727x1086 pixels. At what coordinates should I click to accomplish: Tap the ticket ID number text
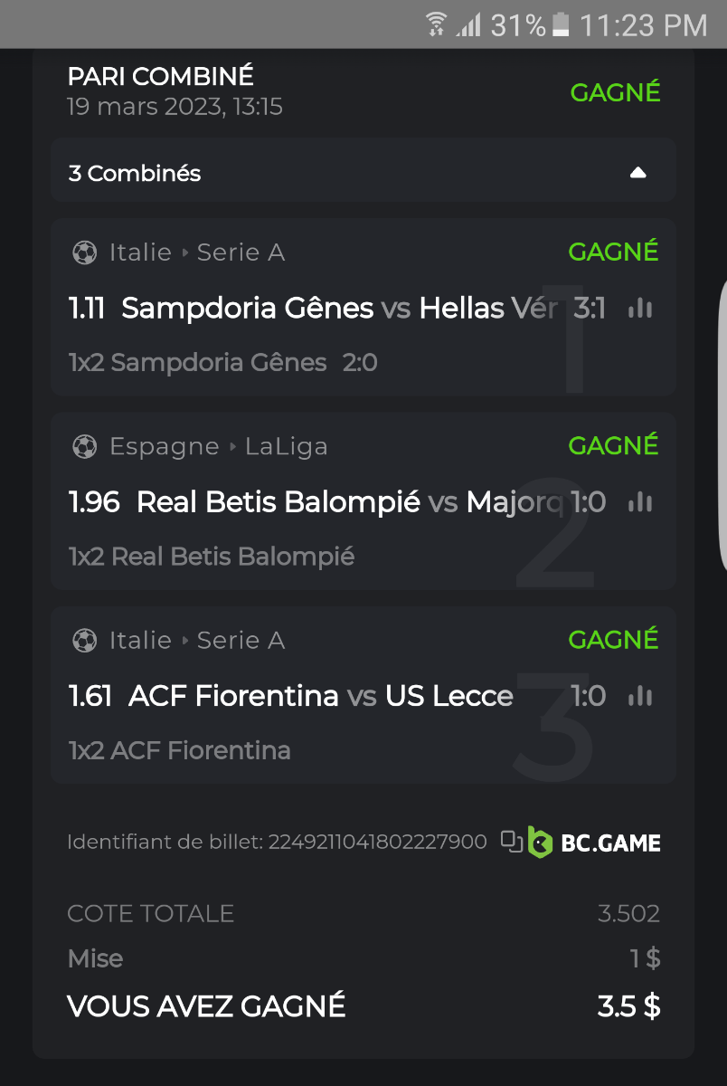(x=377, y=843)
